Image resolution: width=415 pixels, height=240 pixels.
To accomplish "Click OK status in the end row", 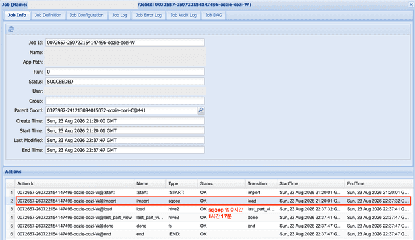I will 204,234.
